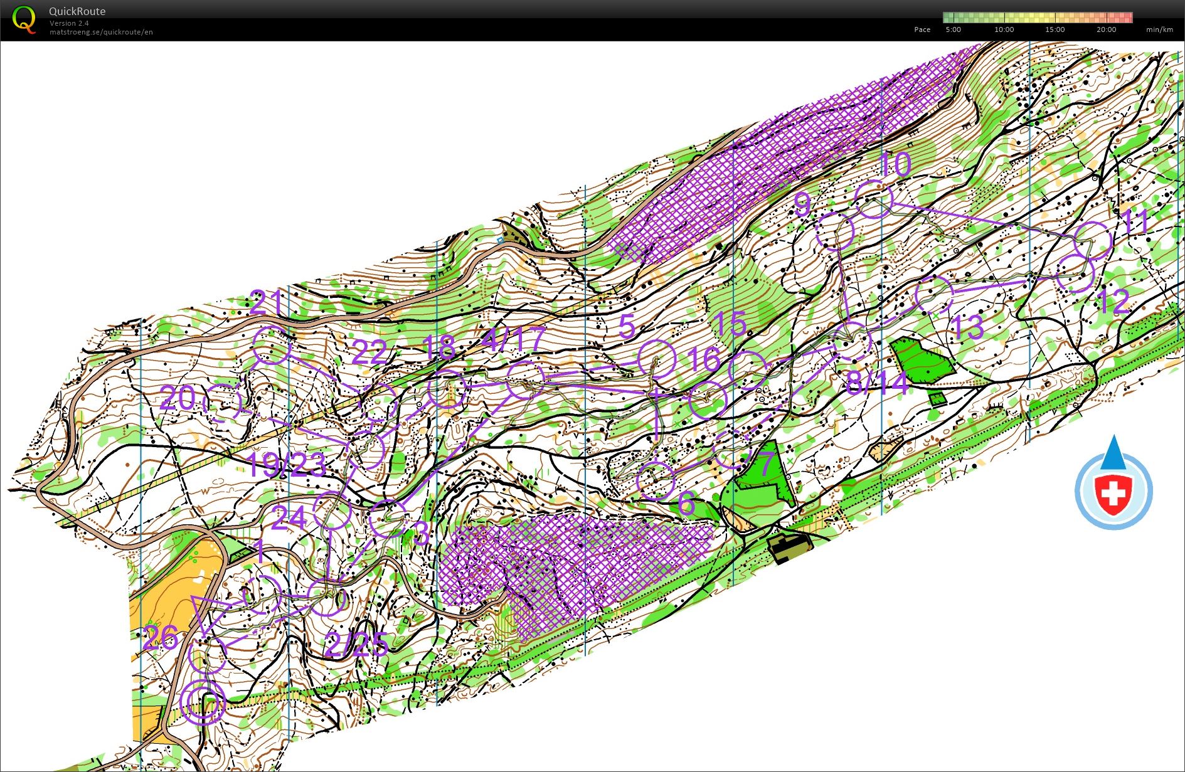Select control circle number 5
The height and width of the screenshot is (772, 1185).
click(x=657, y=359)
